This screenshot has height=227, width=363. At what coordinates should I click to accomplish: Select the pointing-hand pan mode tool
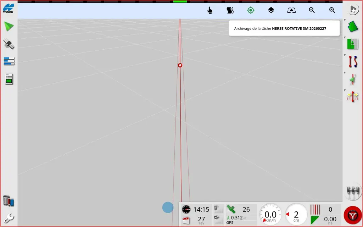click(210, 10)
